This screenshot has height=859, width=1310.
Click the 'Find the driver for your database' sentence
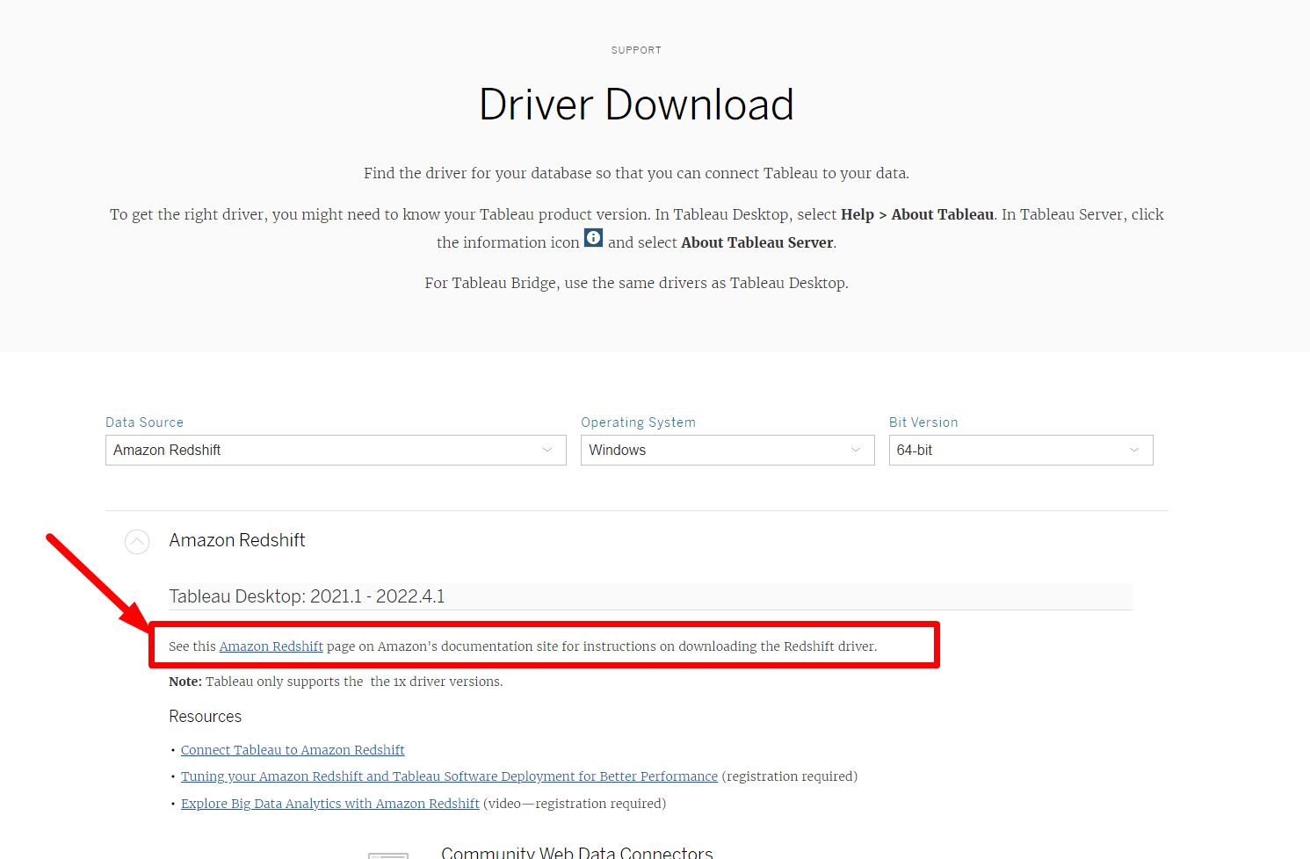click(x=636, y=173)
